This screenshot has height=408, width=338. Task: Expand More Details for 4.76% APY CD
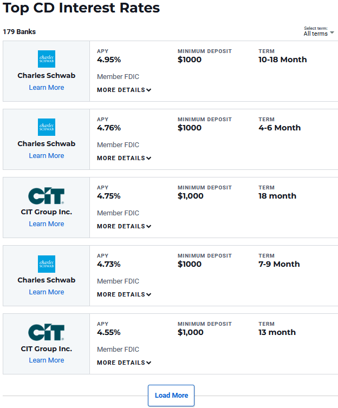tap(124, 158)
